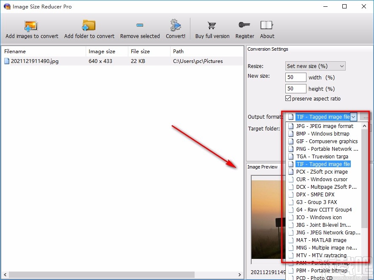Click the width percentage input field
Image resolution: width=374 pixels, height=280 pixels.
pyautogui.click(x=296, y=78)
